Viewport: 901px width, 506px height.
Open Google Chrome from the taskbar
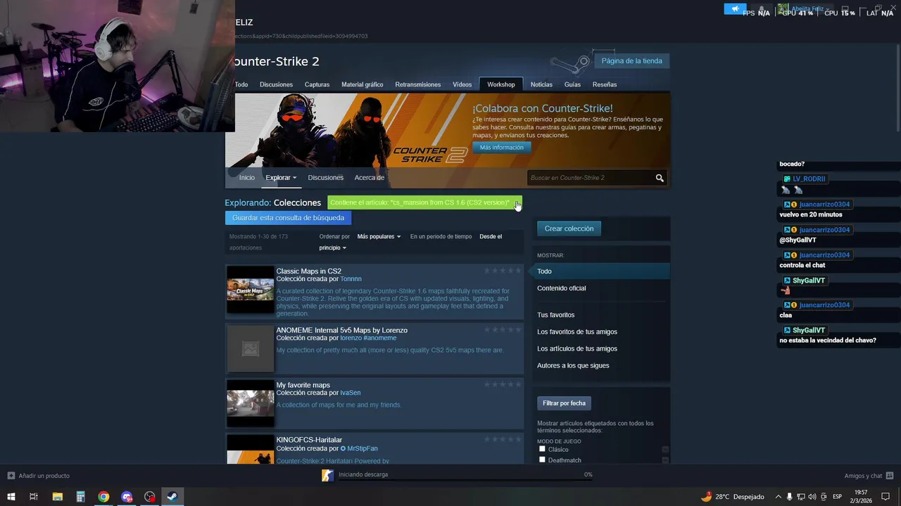103,497
